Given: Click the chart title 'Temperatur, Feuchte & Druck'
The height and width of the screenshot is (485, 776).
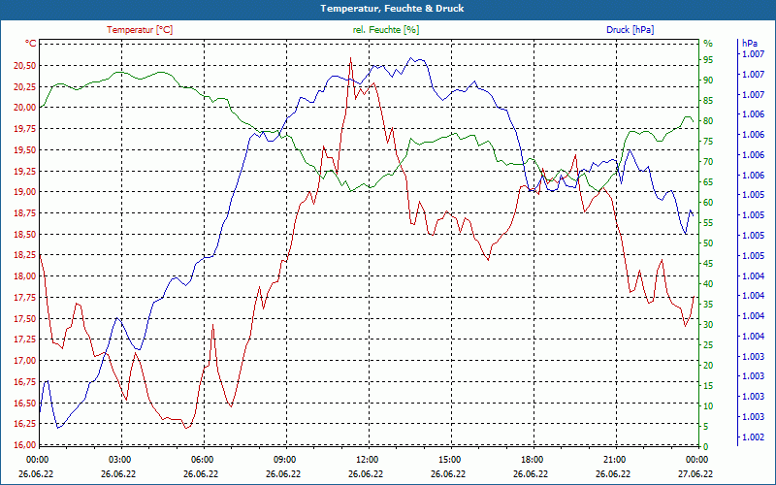Looking at the screenshot, I should coord(392,9).
